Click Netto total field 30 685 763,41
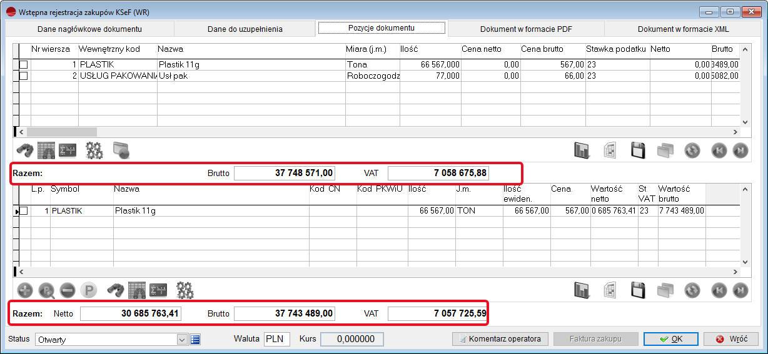The width and height of the screenshot is (768, 354). click(131, 313)
